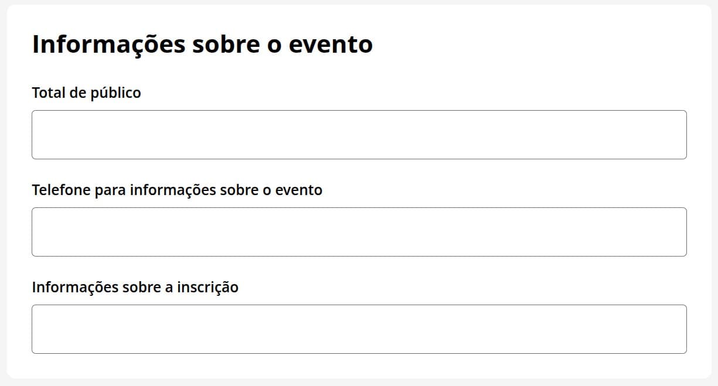Screen dimensions: 718x386
Task: Click the word "público" in the first label
Action: pos(115,93)
